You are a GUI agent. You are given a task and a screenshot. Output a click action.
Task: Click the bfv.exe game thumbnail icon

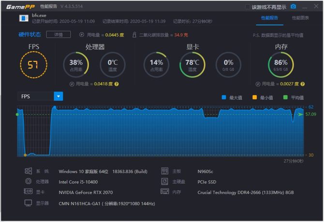tap(24, 18)
